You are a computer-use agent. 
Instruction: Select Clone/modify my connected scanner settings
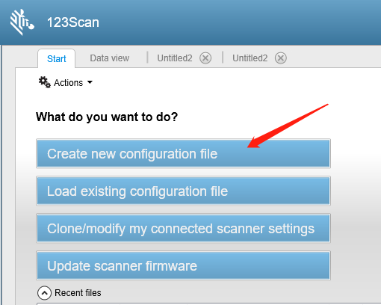coord(183,228)
